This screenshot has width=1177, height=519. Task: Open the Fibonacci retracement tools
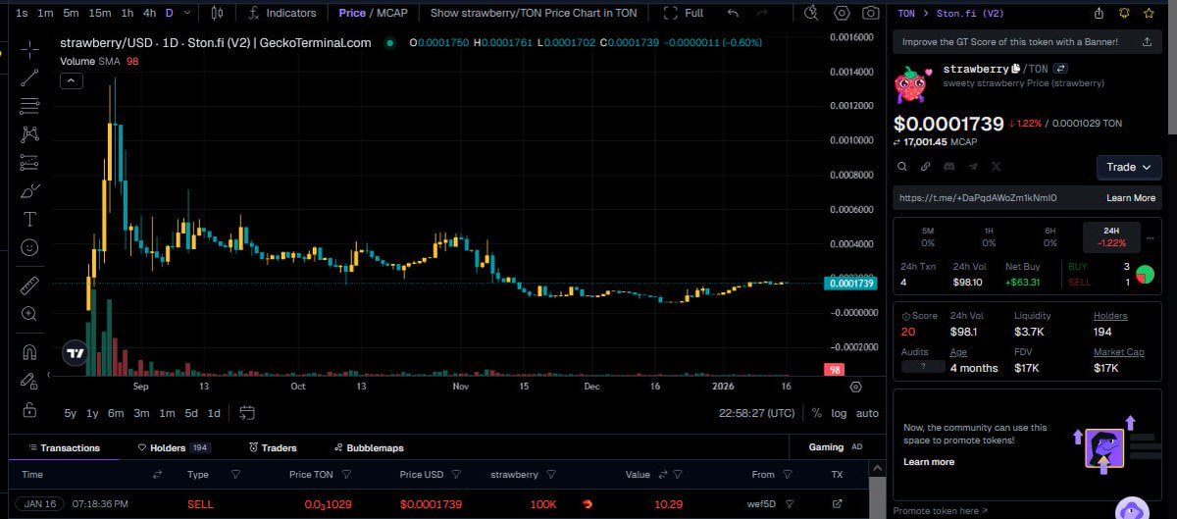pyautogui.click(x=29, y=105)
